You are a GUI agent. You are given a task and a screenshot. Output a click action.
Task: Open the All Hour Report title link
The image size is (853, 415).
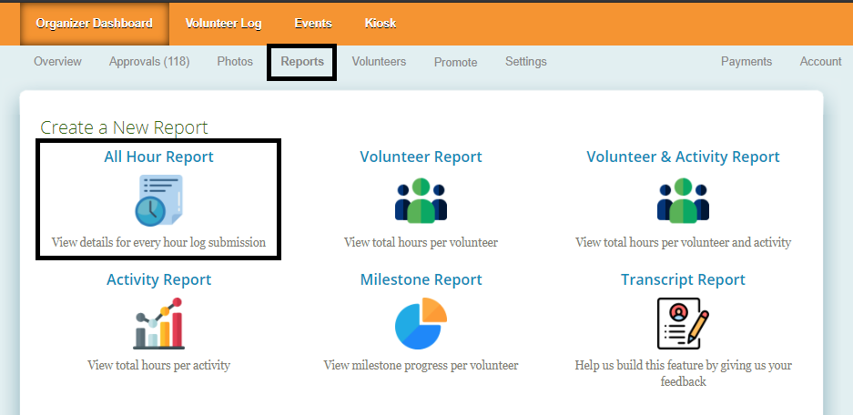(158, 157)
